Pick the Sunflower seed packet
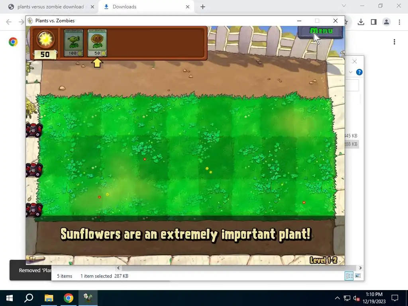Image resolution: width=408 pixels, height=306 pixels. (97, 43)
